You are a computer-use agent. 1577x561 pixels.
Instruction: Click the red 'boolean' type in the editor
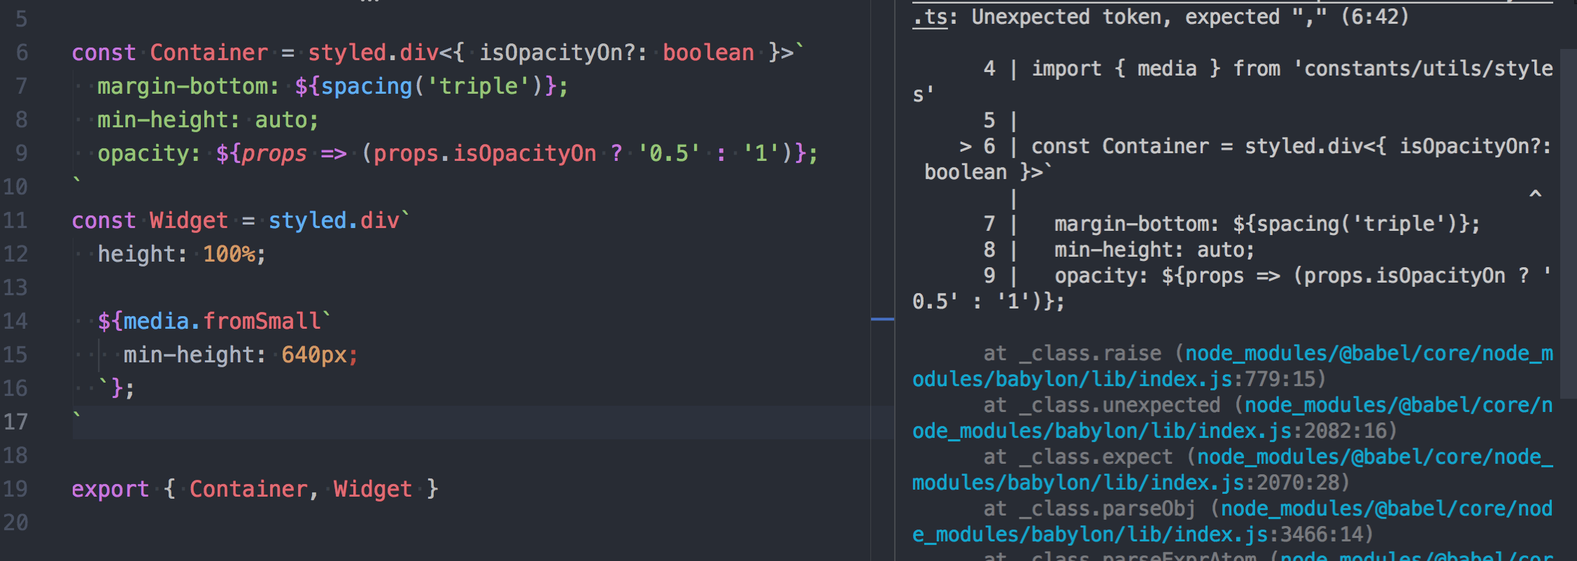pyautogui.click(x=708, y=52)
